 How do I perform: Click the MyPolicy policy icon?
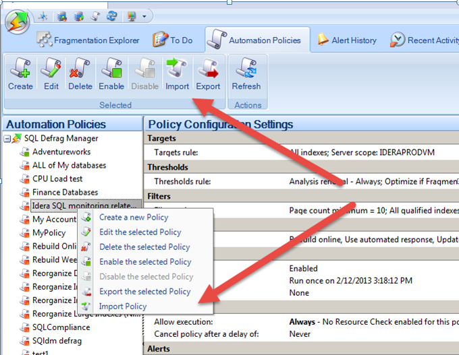pos(24,233)
